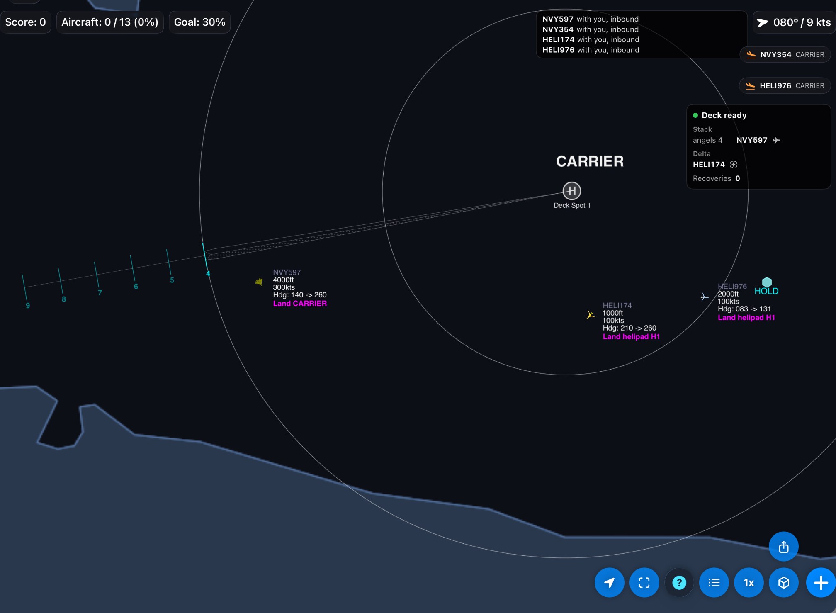Click 'NVY354 with you, inbound' message
Viewport: 836px width, 613px height.
[x=591, y=29]
